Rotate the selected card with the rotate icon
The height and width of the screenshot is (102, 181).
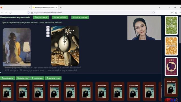point(48,27)
